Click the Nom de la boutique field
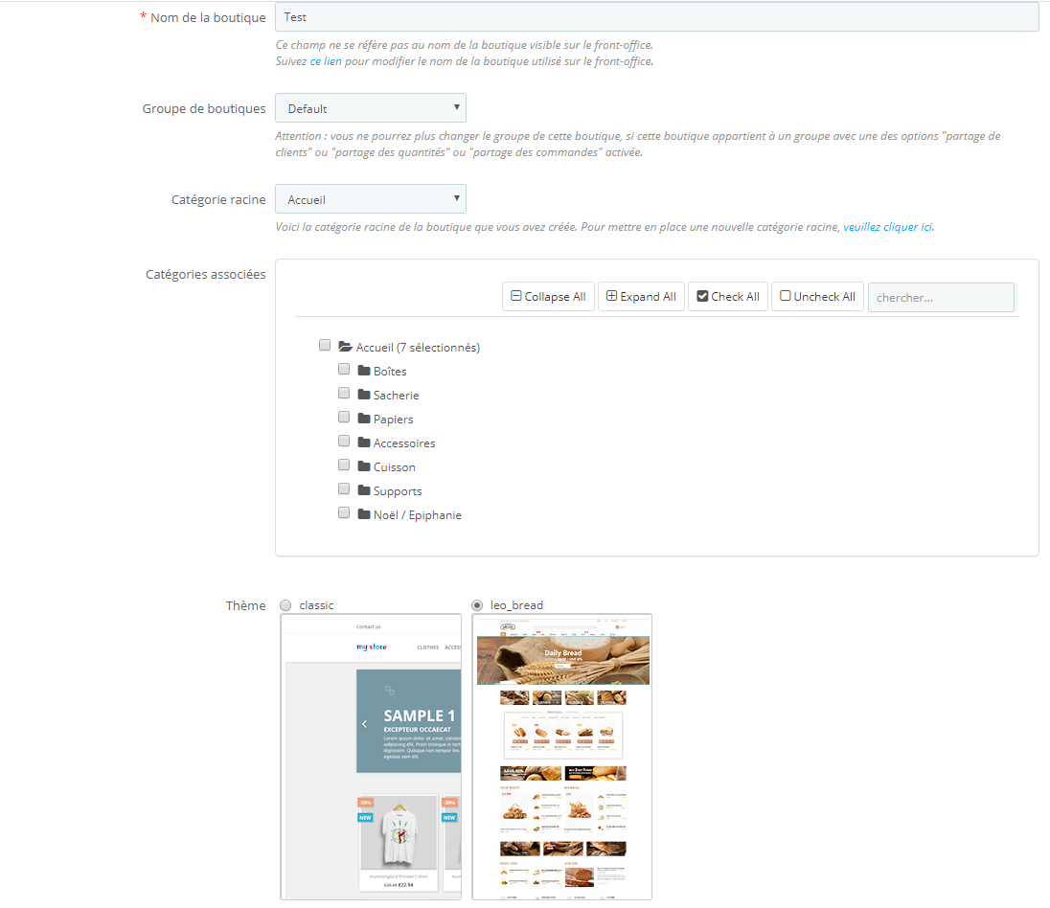1050x908 pixels. pos(657,16)
